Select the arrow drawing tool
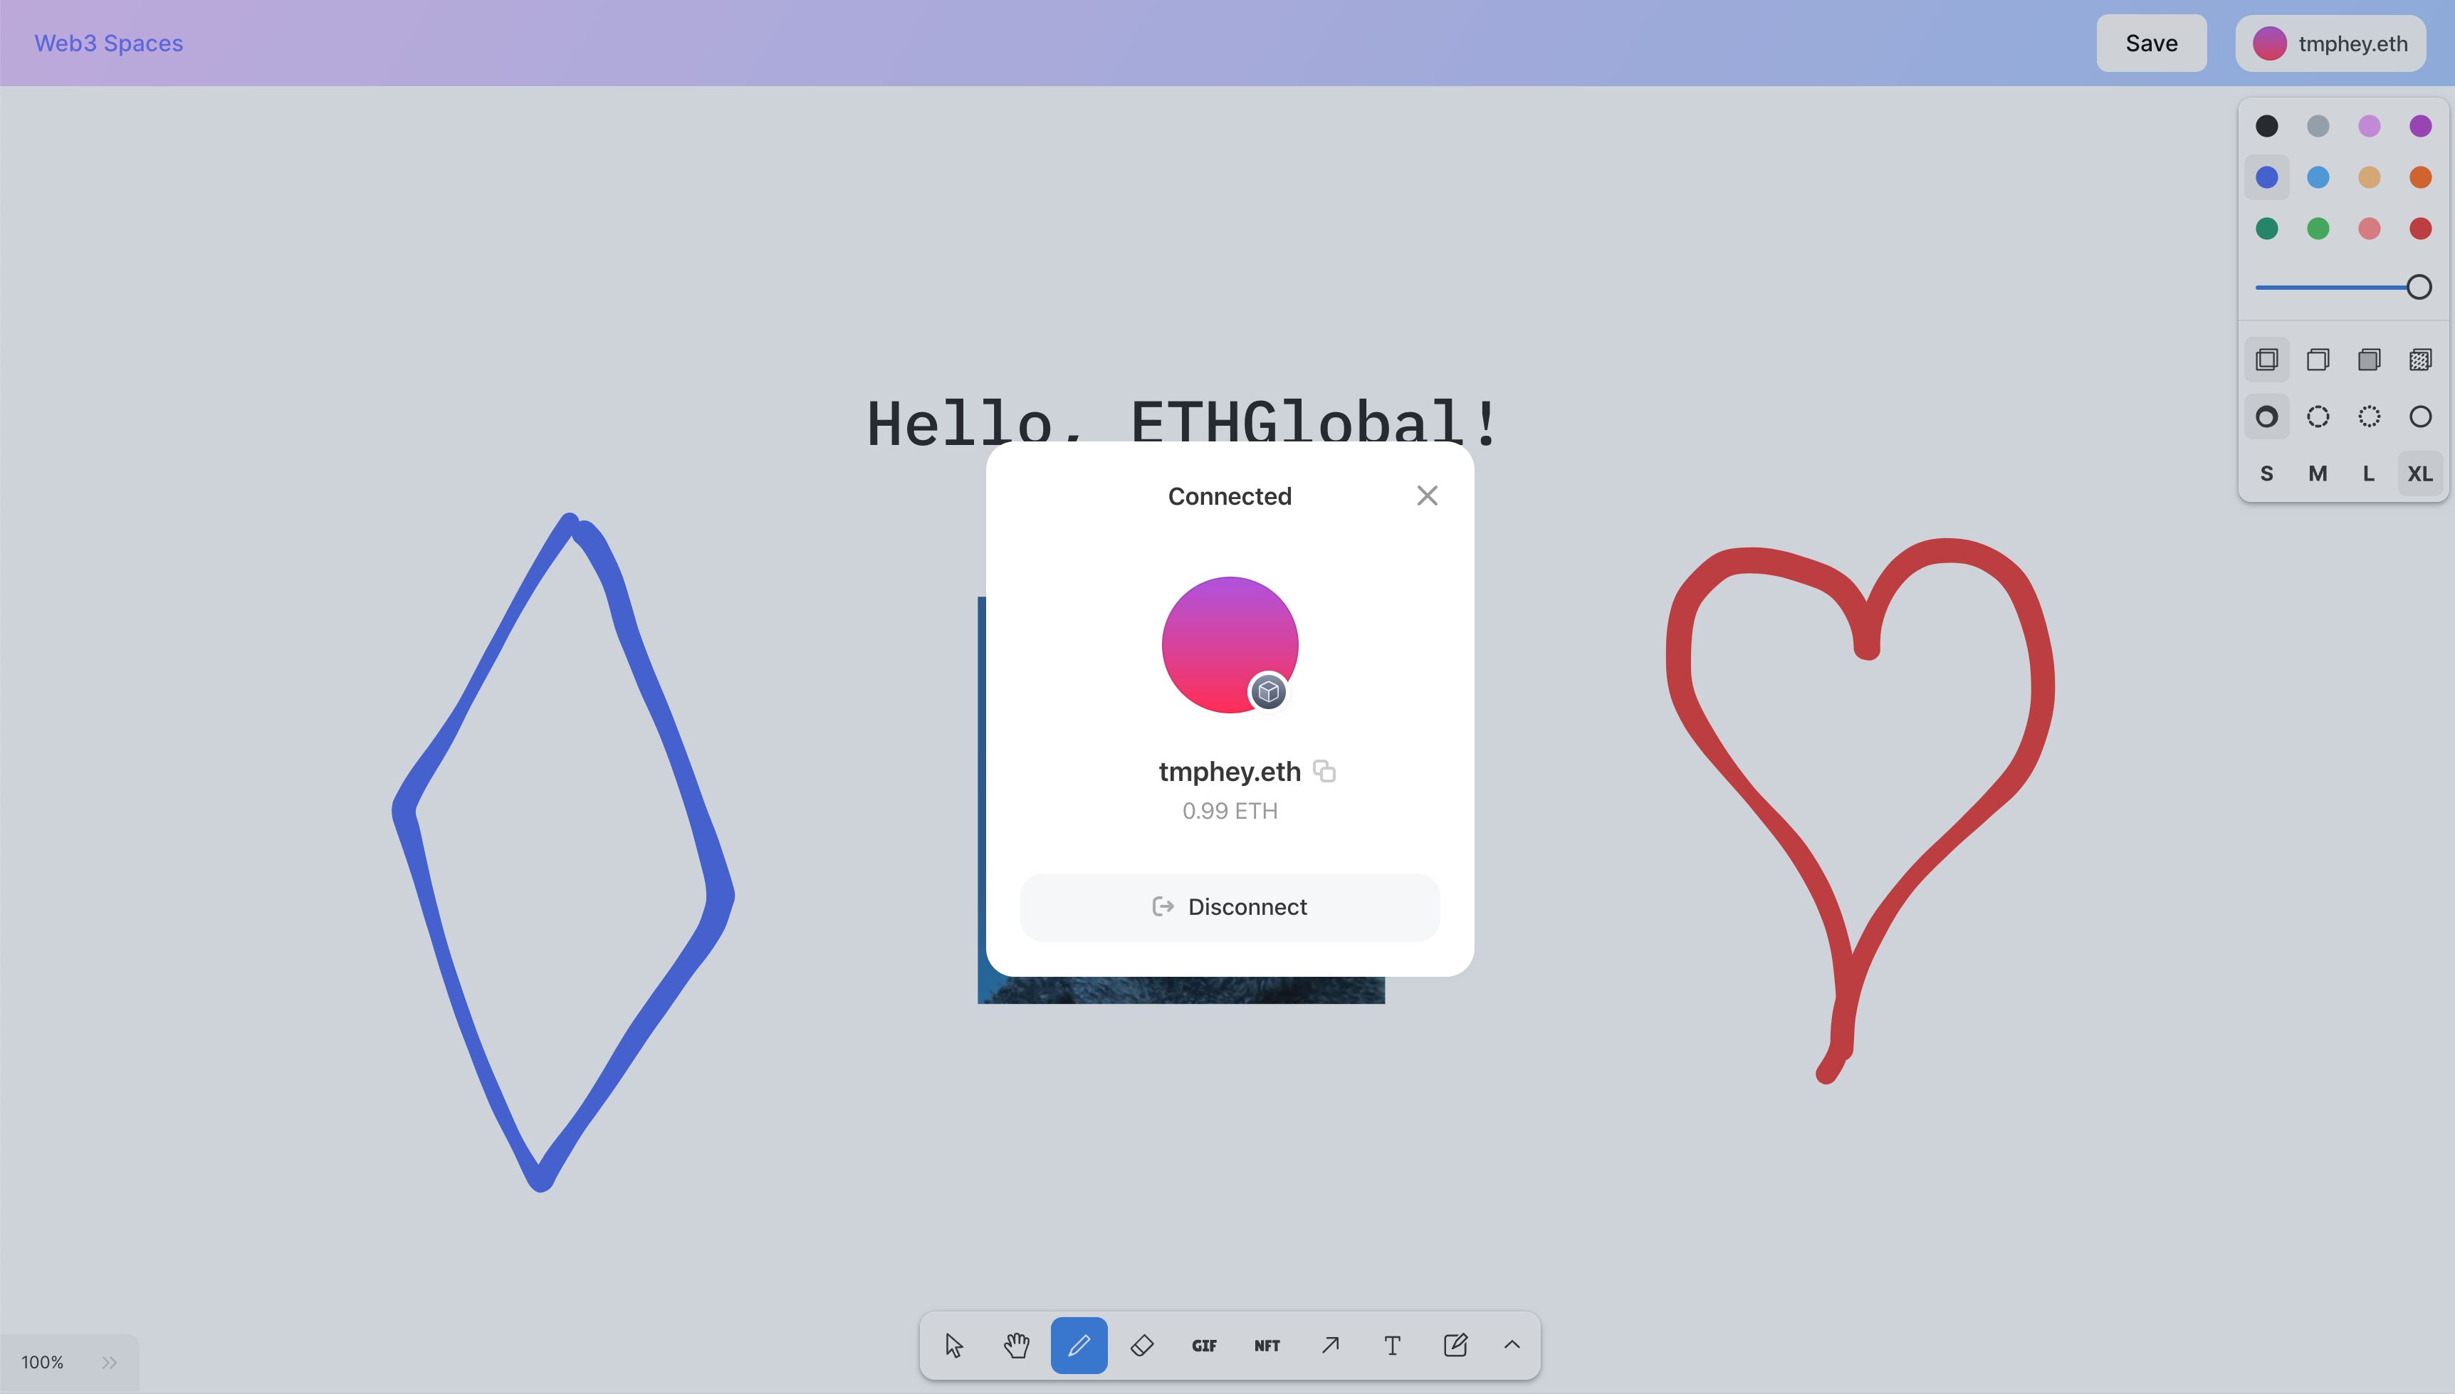Screen dimensions: 2455x1394 [1330, 1345]
